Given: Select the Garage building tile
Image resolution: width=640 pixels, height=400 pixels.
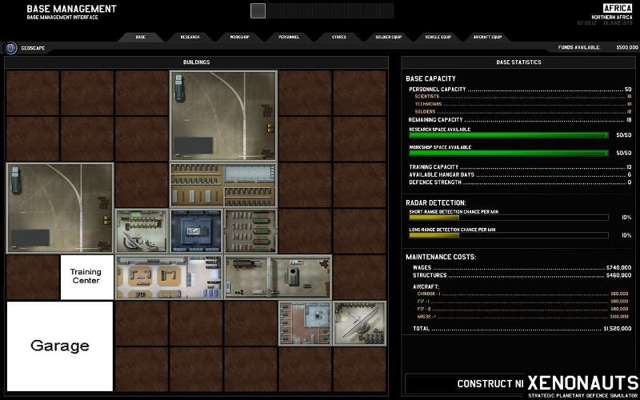Looking at the screenshot, I should (60, 346).
